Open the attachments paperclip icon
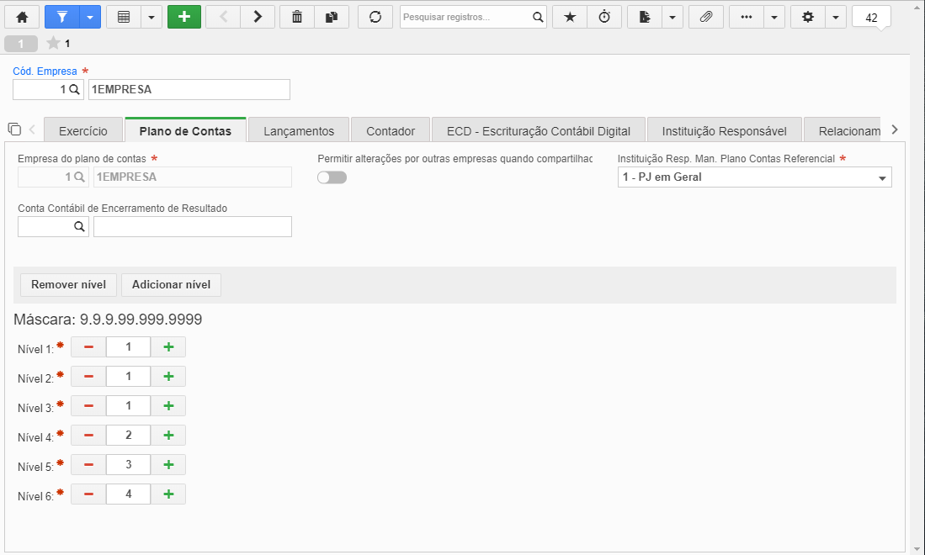The height and width of the screenshot is (555, 925). pyautogui.click(x=705, y=17)
